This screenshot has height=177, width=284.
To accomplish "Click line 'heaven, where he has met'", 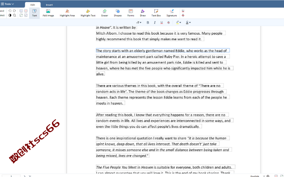I will pos(165,68).
